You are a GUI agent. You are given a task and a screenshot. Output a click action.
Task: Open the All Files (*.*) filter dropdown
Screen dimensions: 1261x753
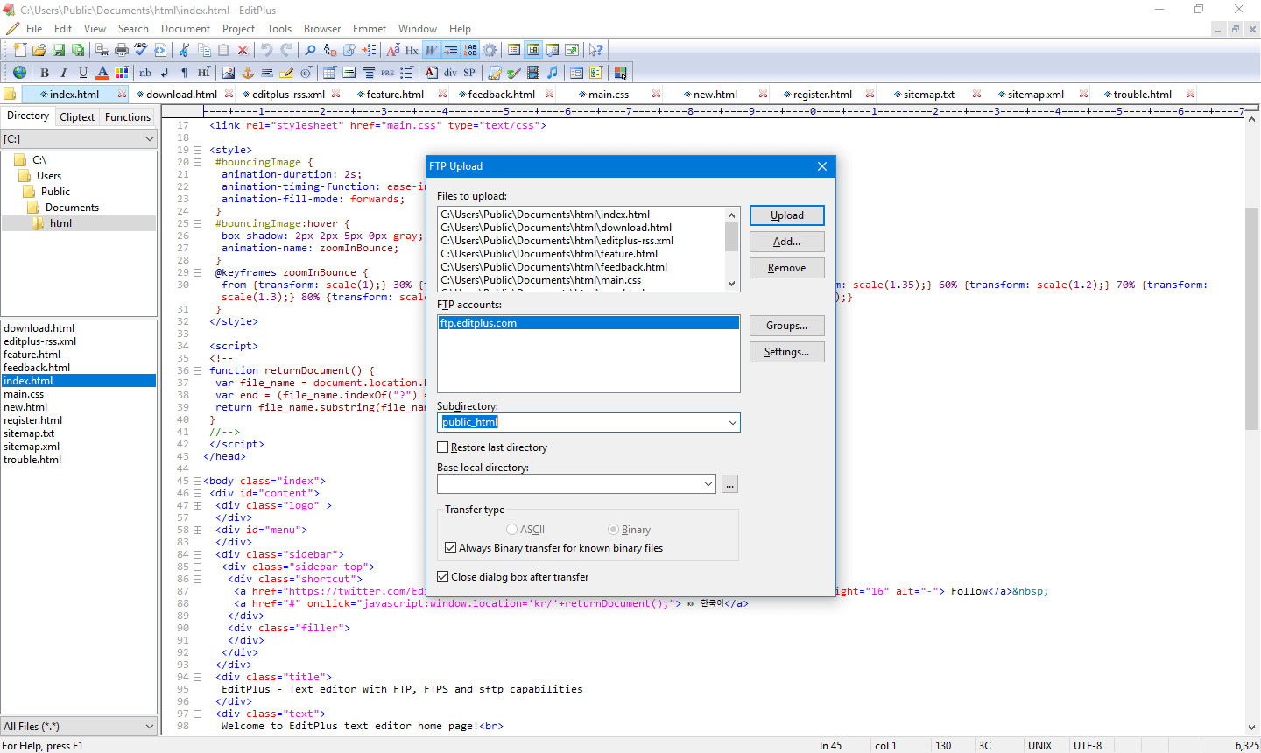pyautogui.click(x=150, y=727)
